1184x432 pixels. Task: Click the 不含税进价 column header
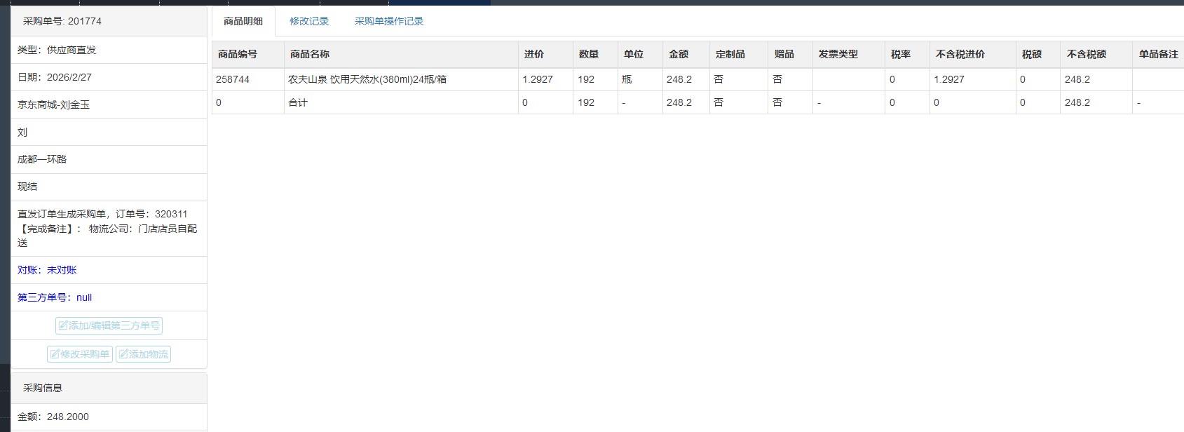[x=960, y=54]
